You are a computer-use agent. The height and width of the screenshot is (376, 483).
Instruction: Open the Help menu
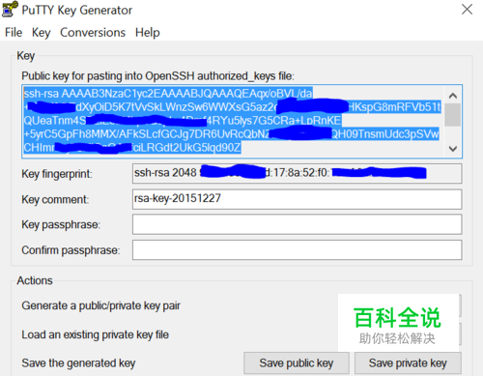(x=148, y=33)
